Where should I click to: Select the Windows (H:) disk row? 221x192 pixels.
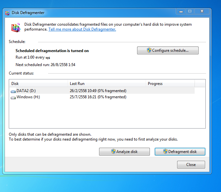[x=102, y=97]
